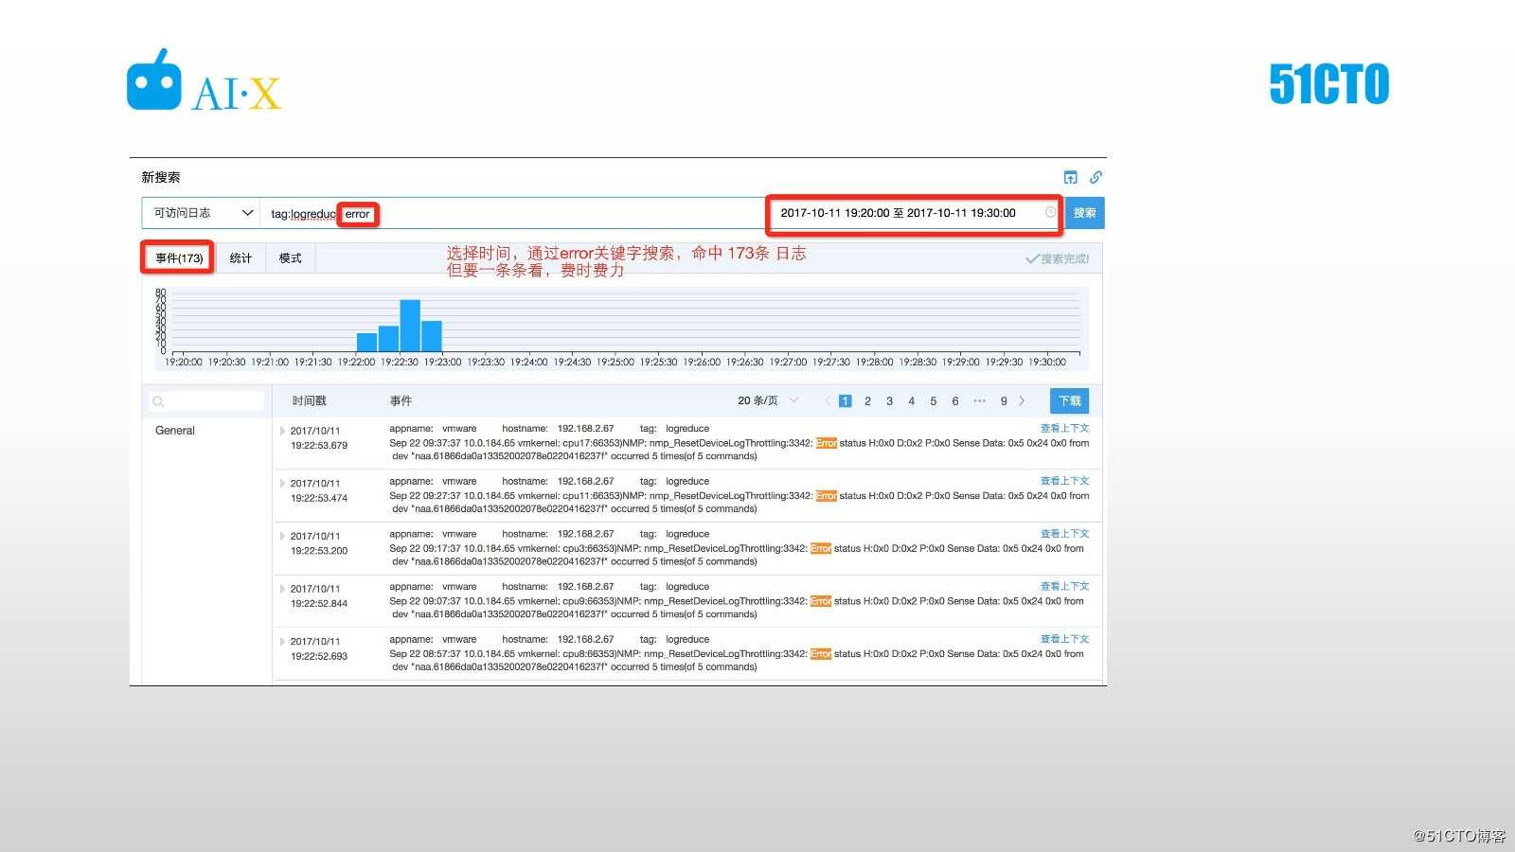This screenshot has height=852, width=1515.
Task: Click tag value logreduce in first event
Action: [687, 429]
